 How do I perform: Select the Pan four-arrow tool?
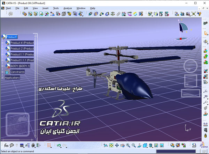pos(117,145)
